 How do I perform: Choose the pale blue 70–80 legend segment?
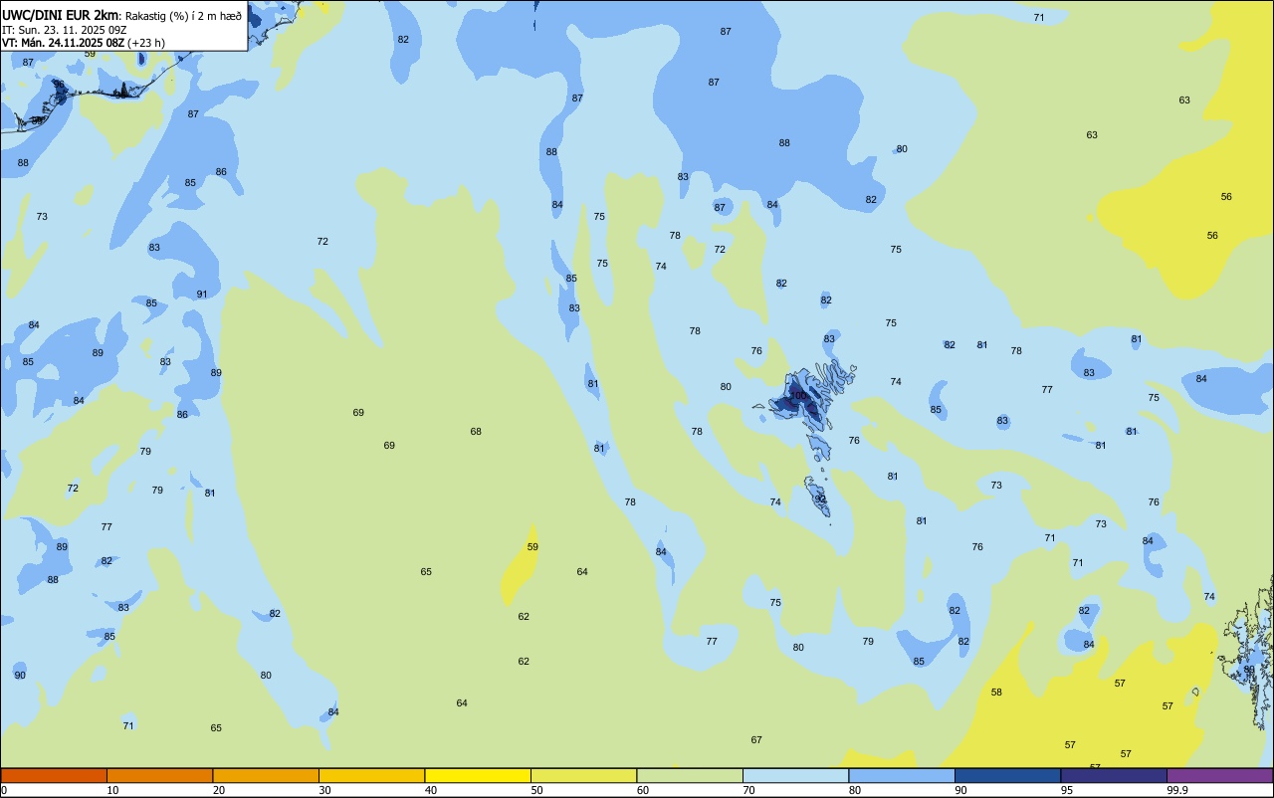tap(795, 775)
